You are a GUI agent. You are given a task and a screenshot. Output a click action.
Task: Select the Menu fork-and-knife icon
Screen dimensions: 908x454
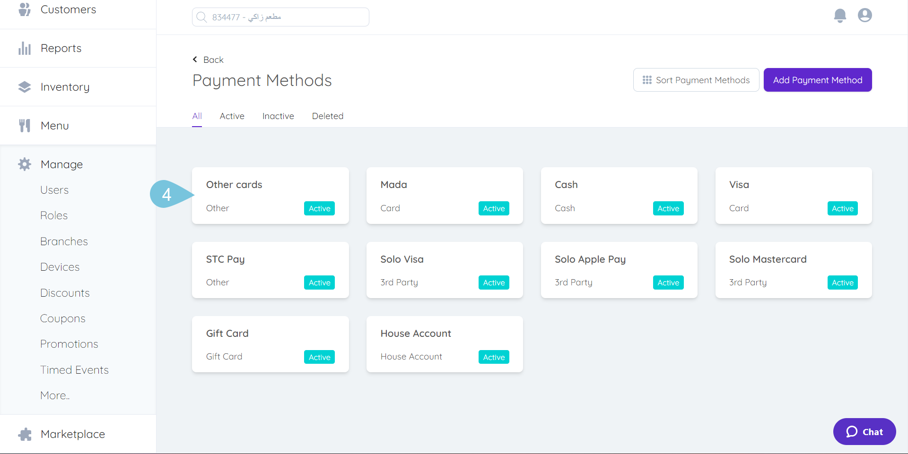pyautogui.click(x=24, y=125)
